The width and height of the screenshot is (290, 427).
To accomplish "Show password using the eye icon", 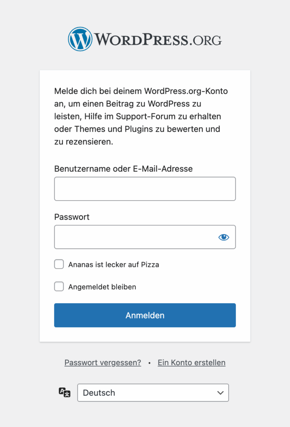I will 224,237.
